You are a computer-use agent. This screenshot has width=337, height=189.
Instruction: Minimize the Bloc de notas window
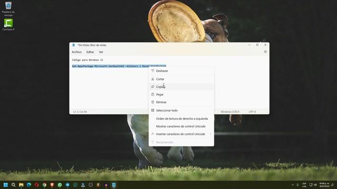pos(249,45)
